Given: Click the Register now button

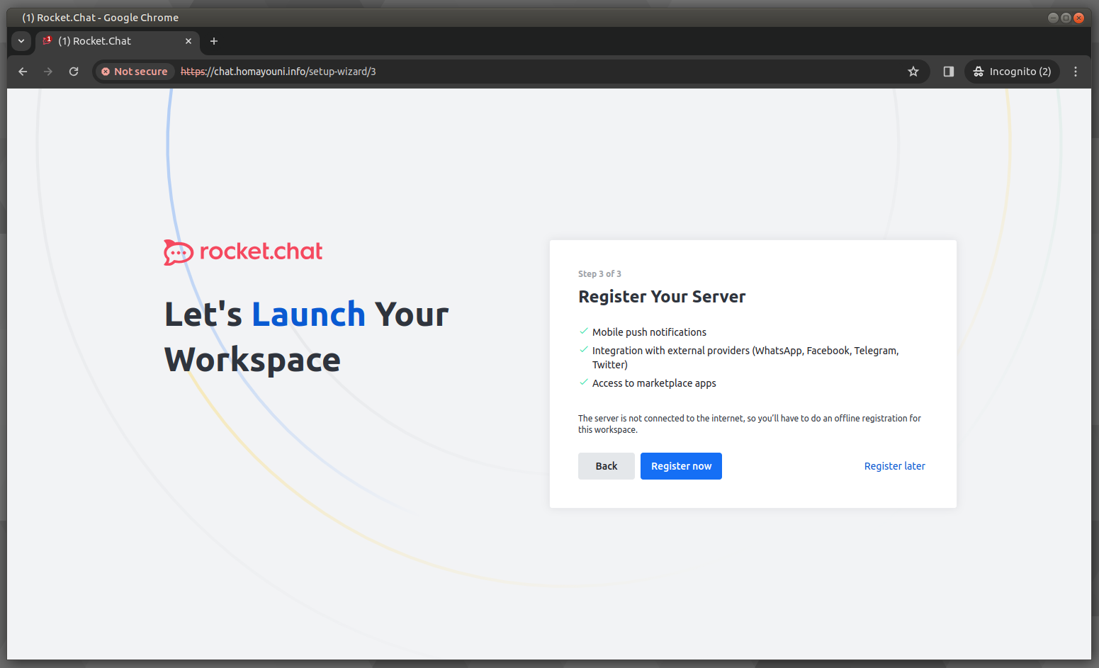Looking at the screenshot, I should click(x=681, y=466).
